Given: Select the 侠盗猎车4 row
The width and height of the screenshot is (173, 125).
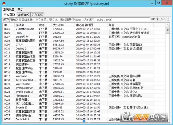Looking at the screenshot, I should click(x=84, y=64).
